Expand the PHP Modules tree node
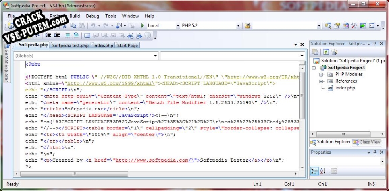The height and width of the screenshot is (191, 389). 321,74
